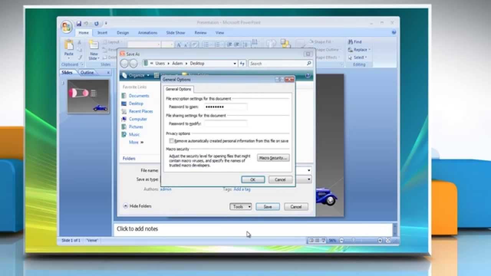Expand the Save as type dropdown arrow
Image resolution: width=491 pixels, height=276 pixels.
(309, 179)
